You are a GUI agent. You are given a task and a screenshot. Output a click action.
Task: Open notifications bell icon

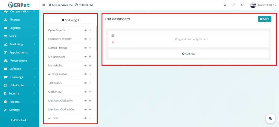point(234,5)
